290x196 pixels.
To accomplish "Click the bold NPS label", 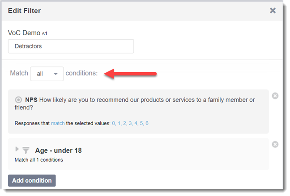I will (31, 100).
